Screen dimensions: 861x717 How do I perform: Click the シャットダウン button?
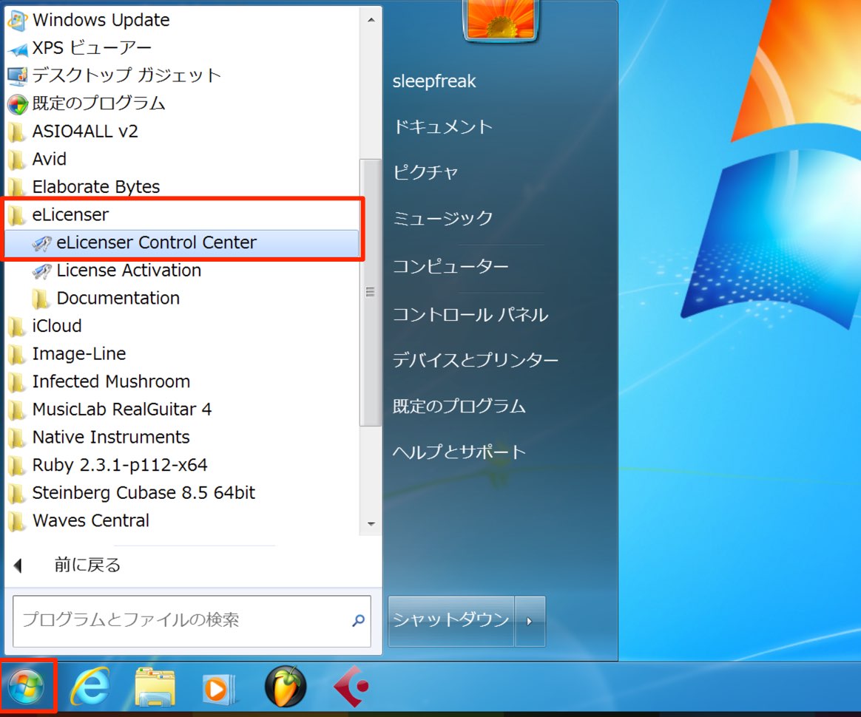[x=450, y=621]
